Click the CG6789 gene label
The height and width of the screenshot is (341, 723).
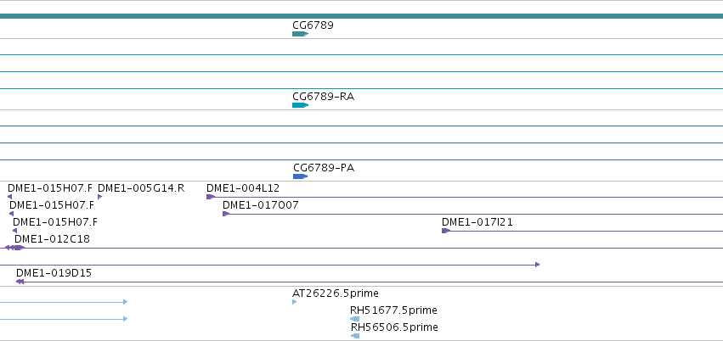click(313, 25)
